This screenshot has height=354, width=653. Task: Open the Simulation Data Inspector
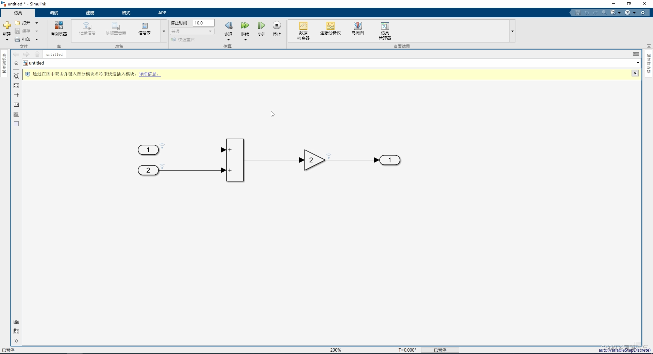tap(303, 30)
